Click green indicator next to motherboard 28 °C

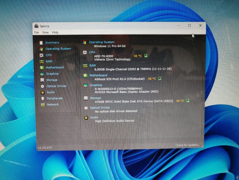pyautogui.click(x=160, y=79)
